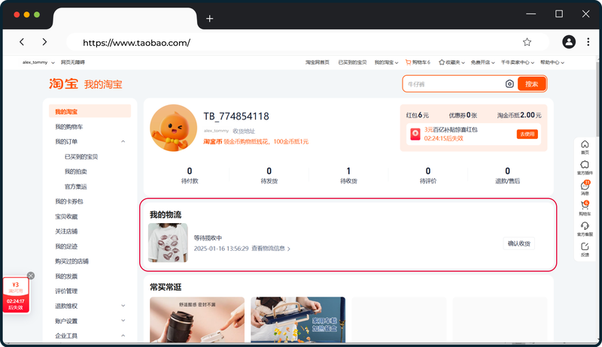Close the floating ¥3 coupon popup

[31, 276]
